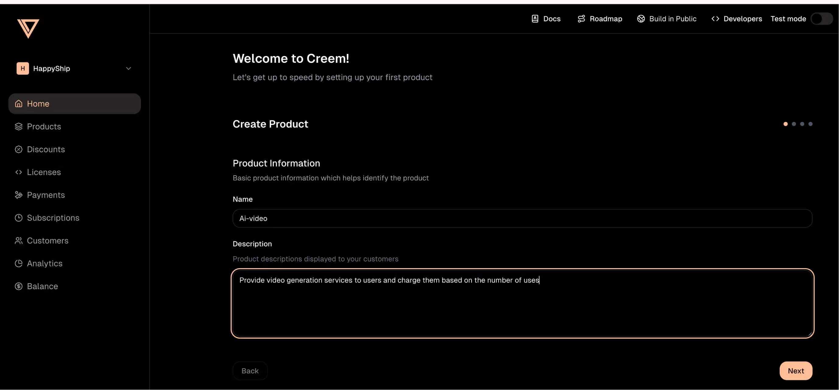The height and width of the screenshot is (390, 839).
Task: Open the Discounts section
Action: 75,149
